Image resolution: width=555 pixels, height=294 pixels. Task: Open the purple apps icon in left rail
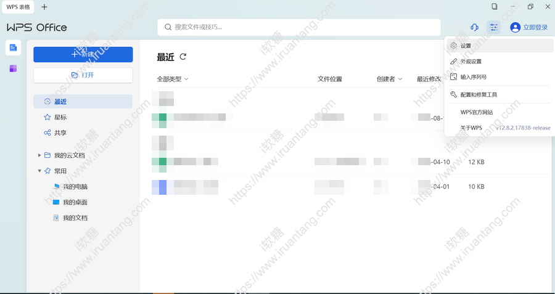tap(13, 68)
